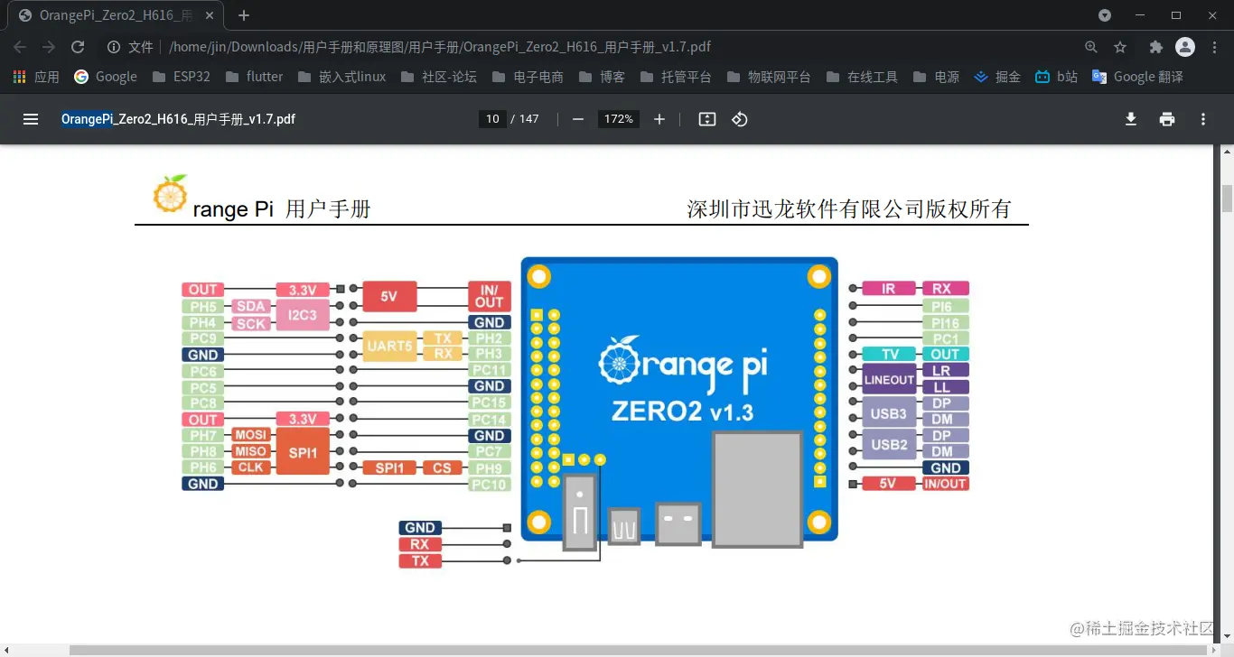Open the 在线工具 bookmark folder
This screenshot has width=1234, height=657.
tap(861, 77)
